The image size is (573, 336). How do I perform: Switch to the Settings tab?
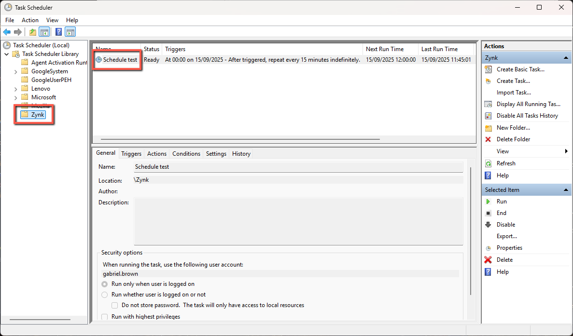[216, 154]
